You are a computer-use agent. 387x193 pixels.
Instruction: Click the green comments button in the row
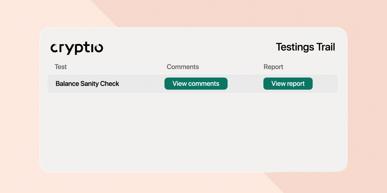[x=196, y=84]
